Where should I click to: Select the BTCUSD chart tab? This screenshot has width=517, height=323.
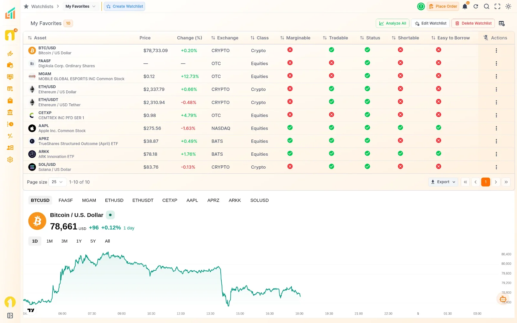click(40, 200)
